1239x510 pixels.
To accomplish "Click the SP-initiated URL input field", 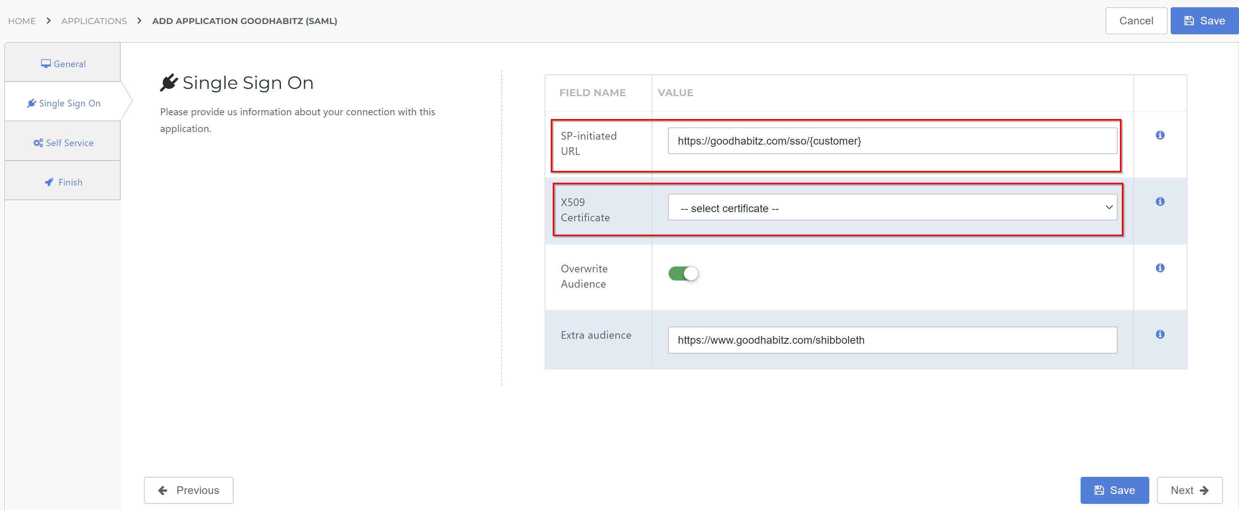I will [x=892, y=141].
